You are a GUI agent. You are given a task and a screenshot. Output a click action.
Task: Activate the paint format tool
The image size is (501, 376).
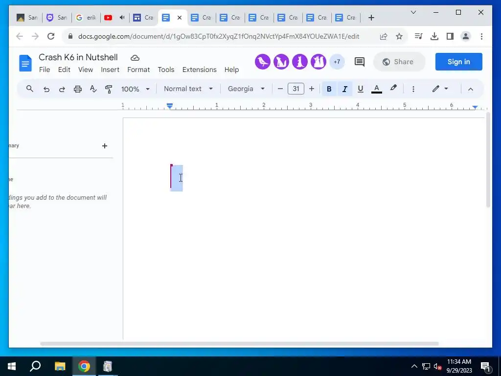coord(109,89)
